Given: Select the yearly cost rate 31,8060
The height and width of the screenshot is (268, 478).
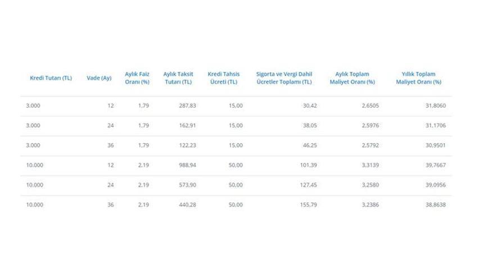Looking at the screenshot, I should click(x=436, y=106).
